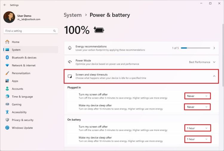
Task: Click the Windows Update icon
Action: click(7, 128)
